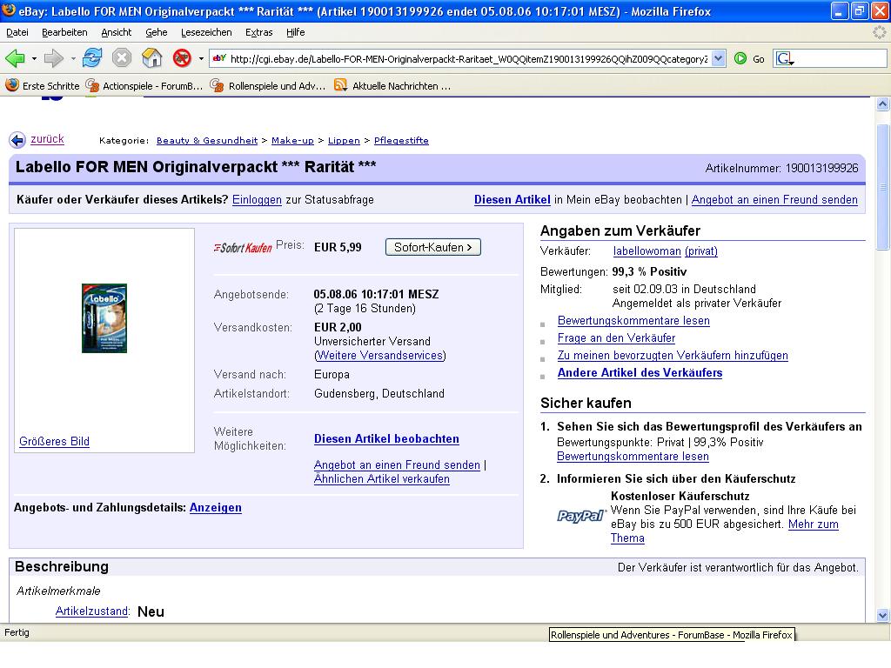Open Andere Artikel des Verkäufers link
This screenshot has height=668, width=891.
[640, 372]
